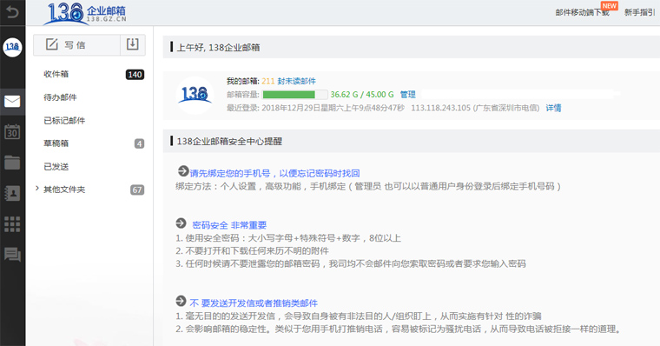660x346 pixels.
Task: Click the login IP 113.118.243.105 text
Action: (x=440, y=108)
